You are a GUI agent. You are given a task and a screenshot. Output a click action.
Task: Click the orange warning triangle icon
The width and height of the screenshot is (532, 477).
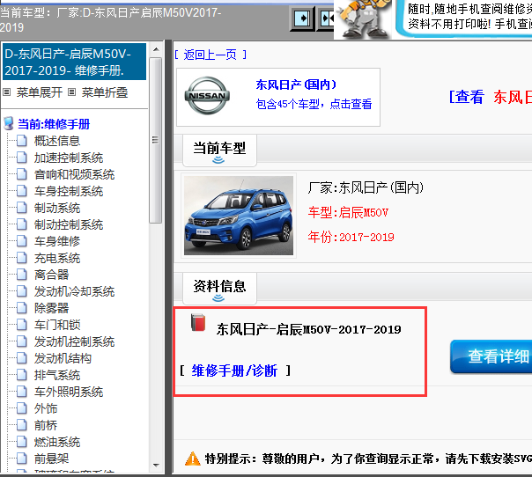pos(192,459)
